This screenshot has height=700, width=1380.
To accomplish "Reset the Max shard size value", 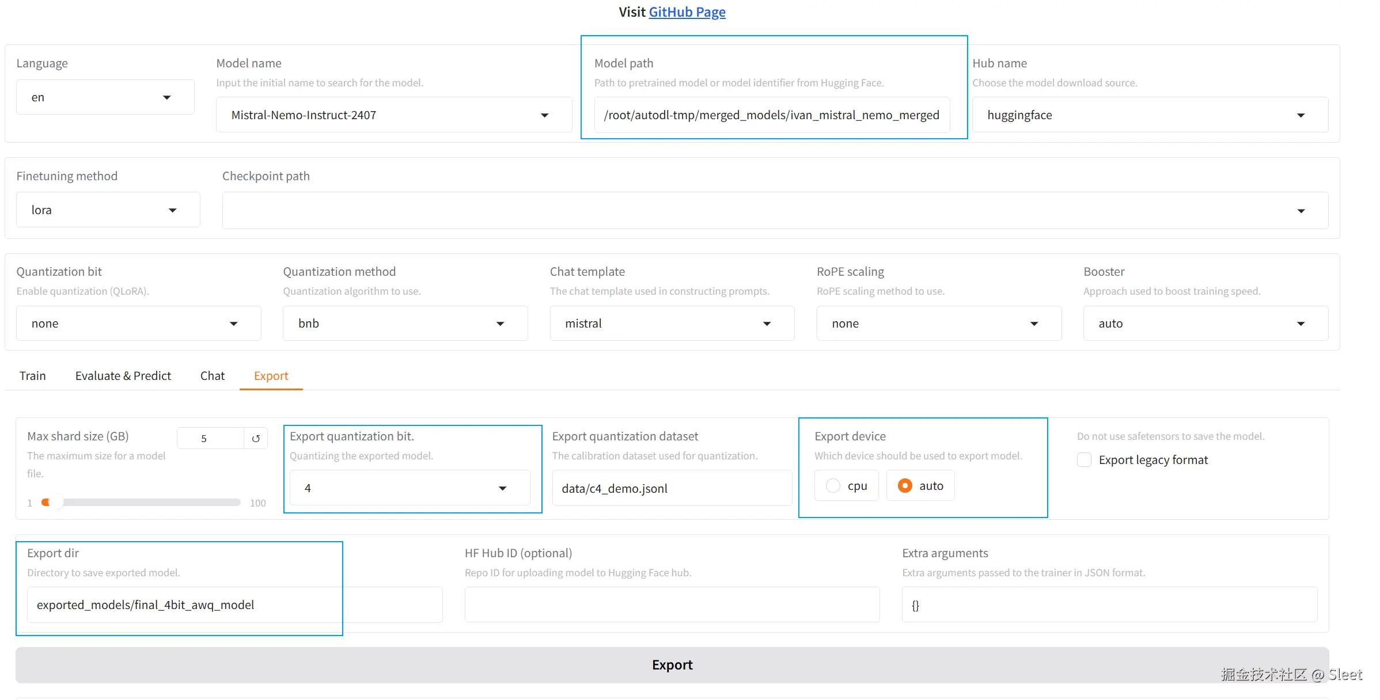I will click(256, 439).
